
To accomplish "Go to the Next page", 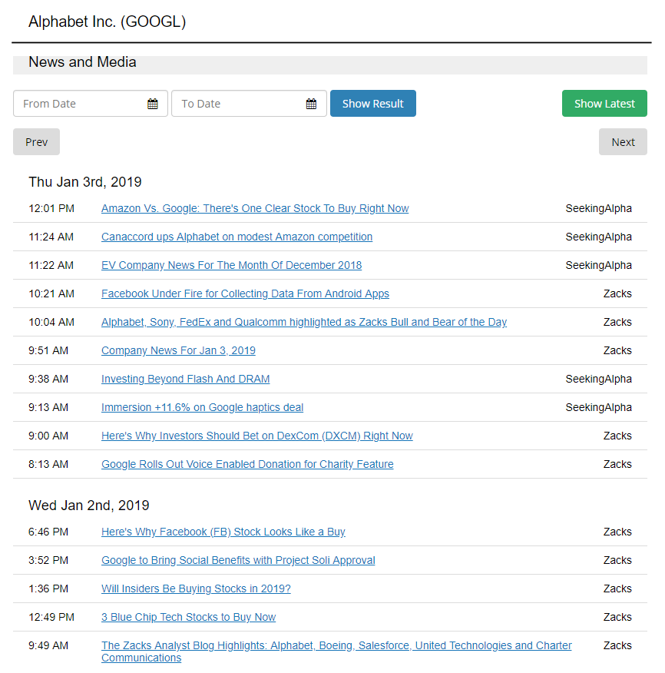I will pyautogui.click(x=623, y=142).
